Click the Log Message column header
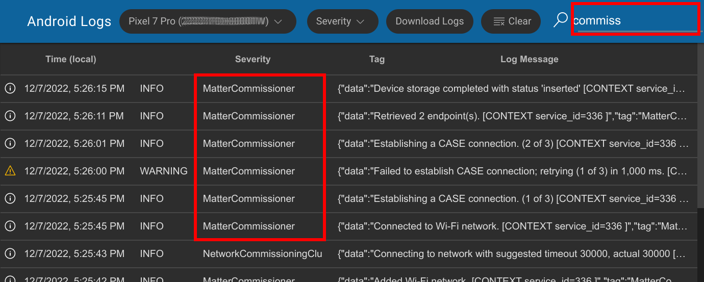 pyautogui.click(x=529, y=59)
